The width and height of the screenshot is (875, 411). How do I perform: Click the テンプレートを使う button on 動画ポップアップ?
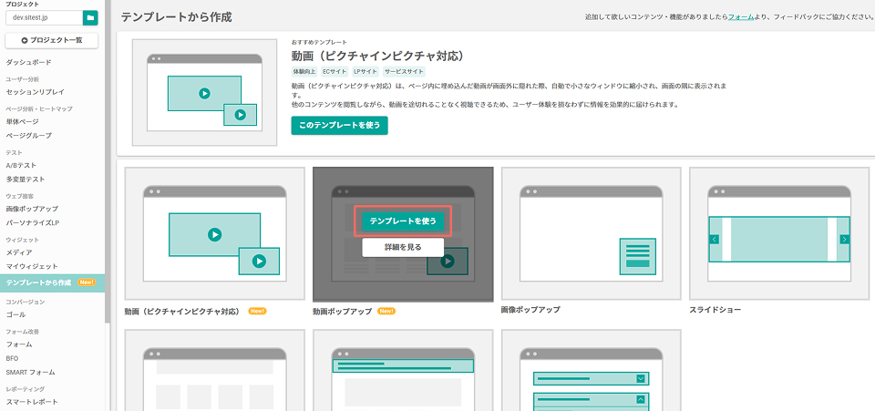point(403,221)
